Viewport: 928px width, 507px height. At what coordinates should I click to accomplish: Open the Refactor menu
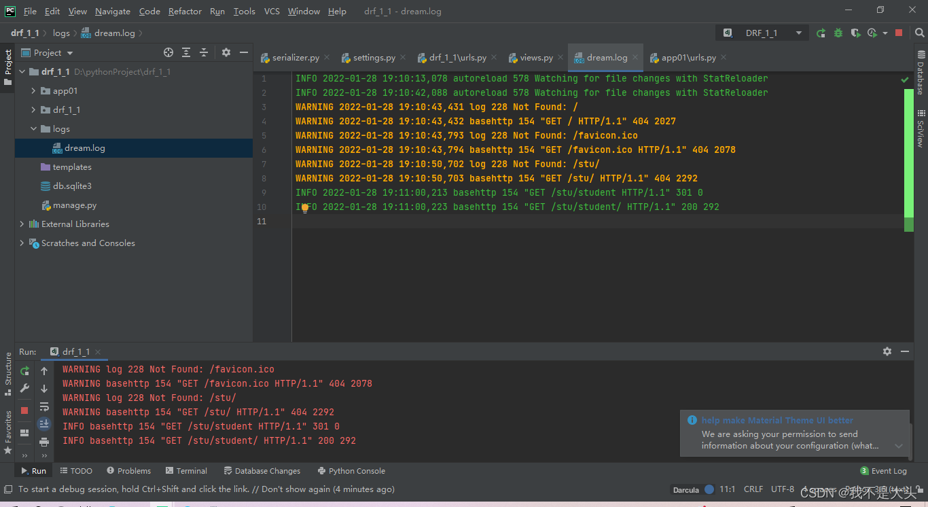point(185,11)
